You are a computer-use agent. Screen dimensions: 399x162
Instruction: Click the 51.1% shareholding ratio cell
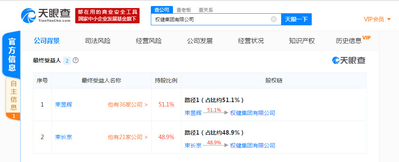[166, 105]
